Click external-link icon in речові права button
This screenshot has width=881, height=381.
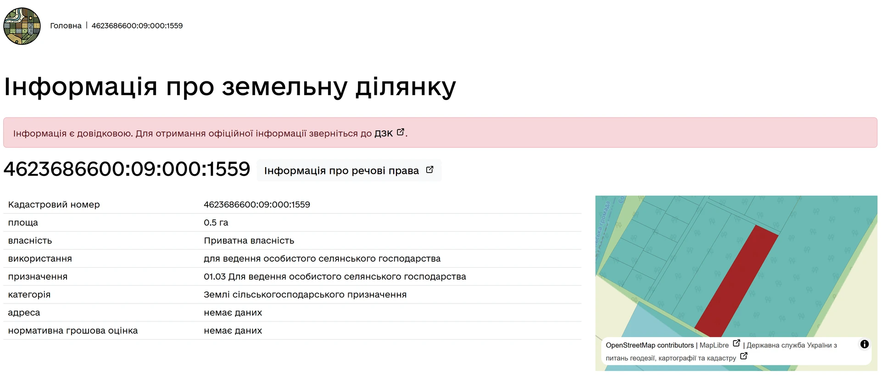(429, 170)
